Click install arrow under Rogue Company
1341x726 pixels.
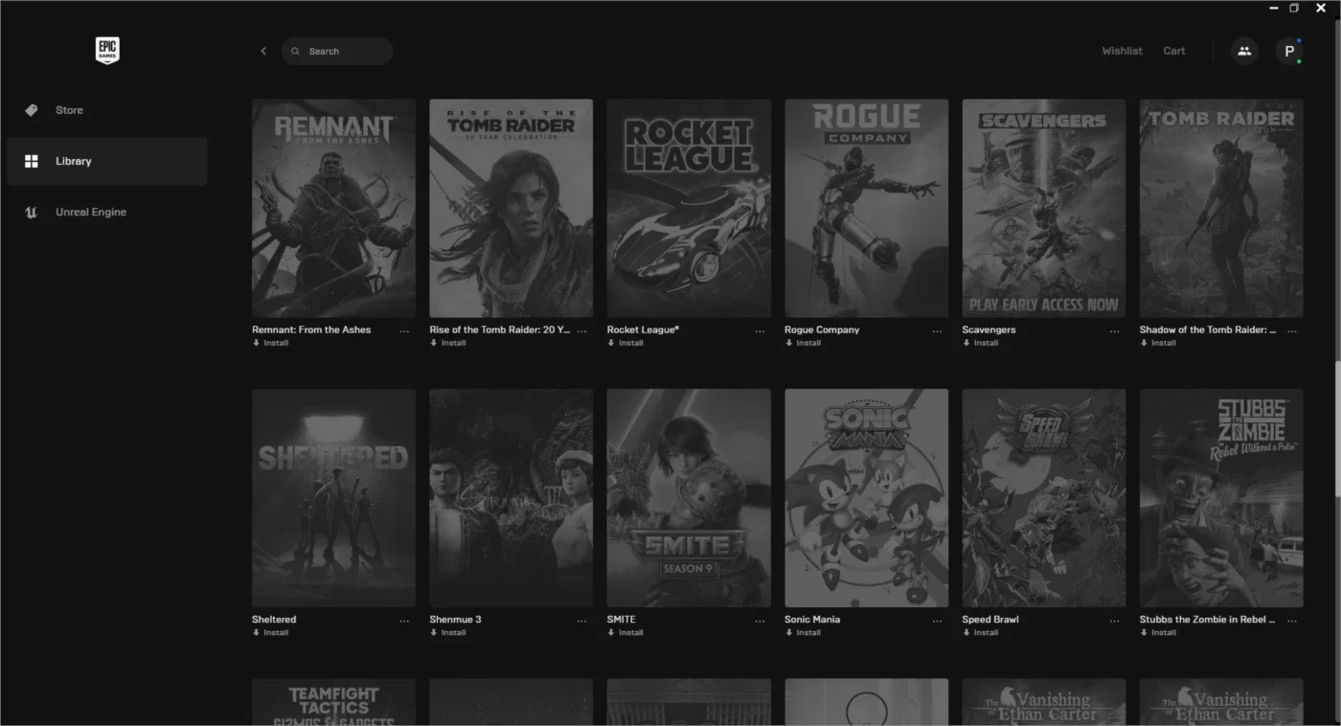point(788,343)
